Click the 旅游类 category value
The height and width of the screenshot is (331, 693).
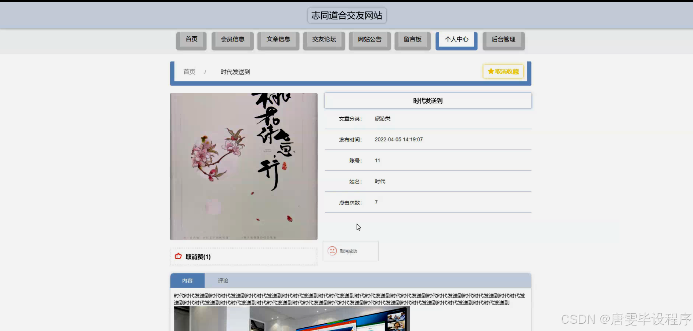click(x=382, y=118)
